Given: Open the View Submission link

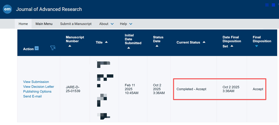Looking at the screenshot, I should (x=36, y=82).
